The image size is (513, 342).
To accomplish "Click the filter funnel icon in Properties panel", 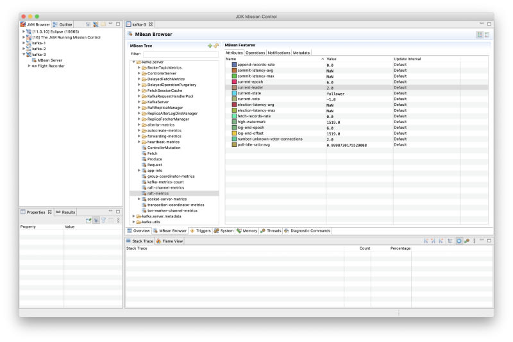I will (103, 220).
